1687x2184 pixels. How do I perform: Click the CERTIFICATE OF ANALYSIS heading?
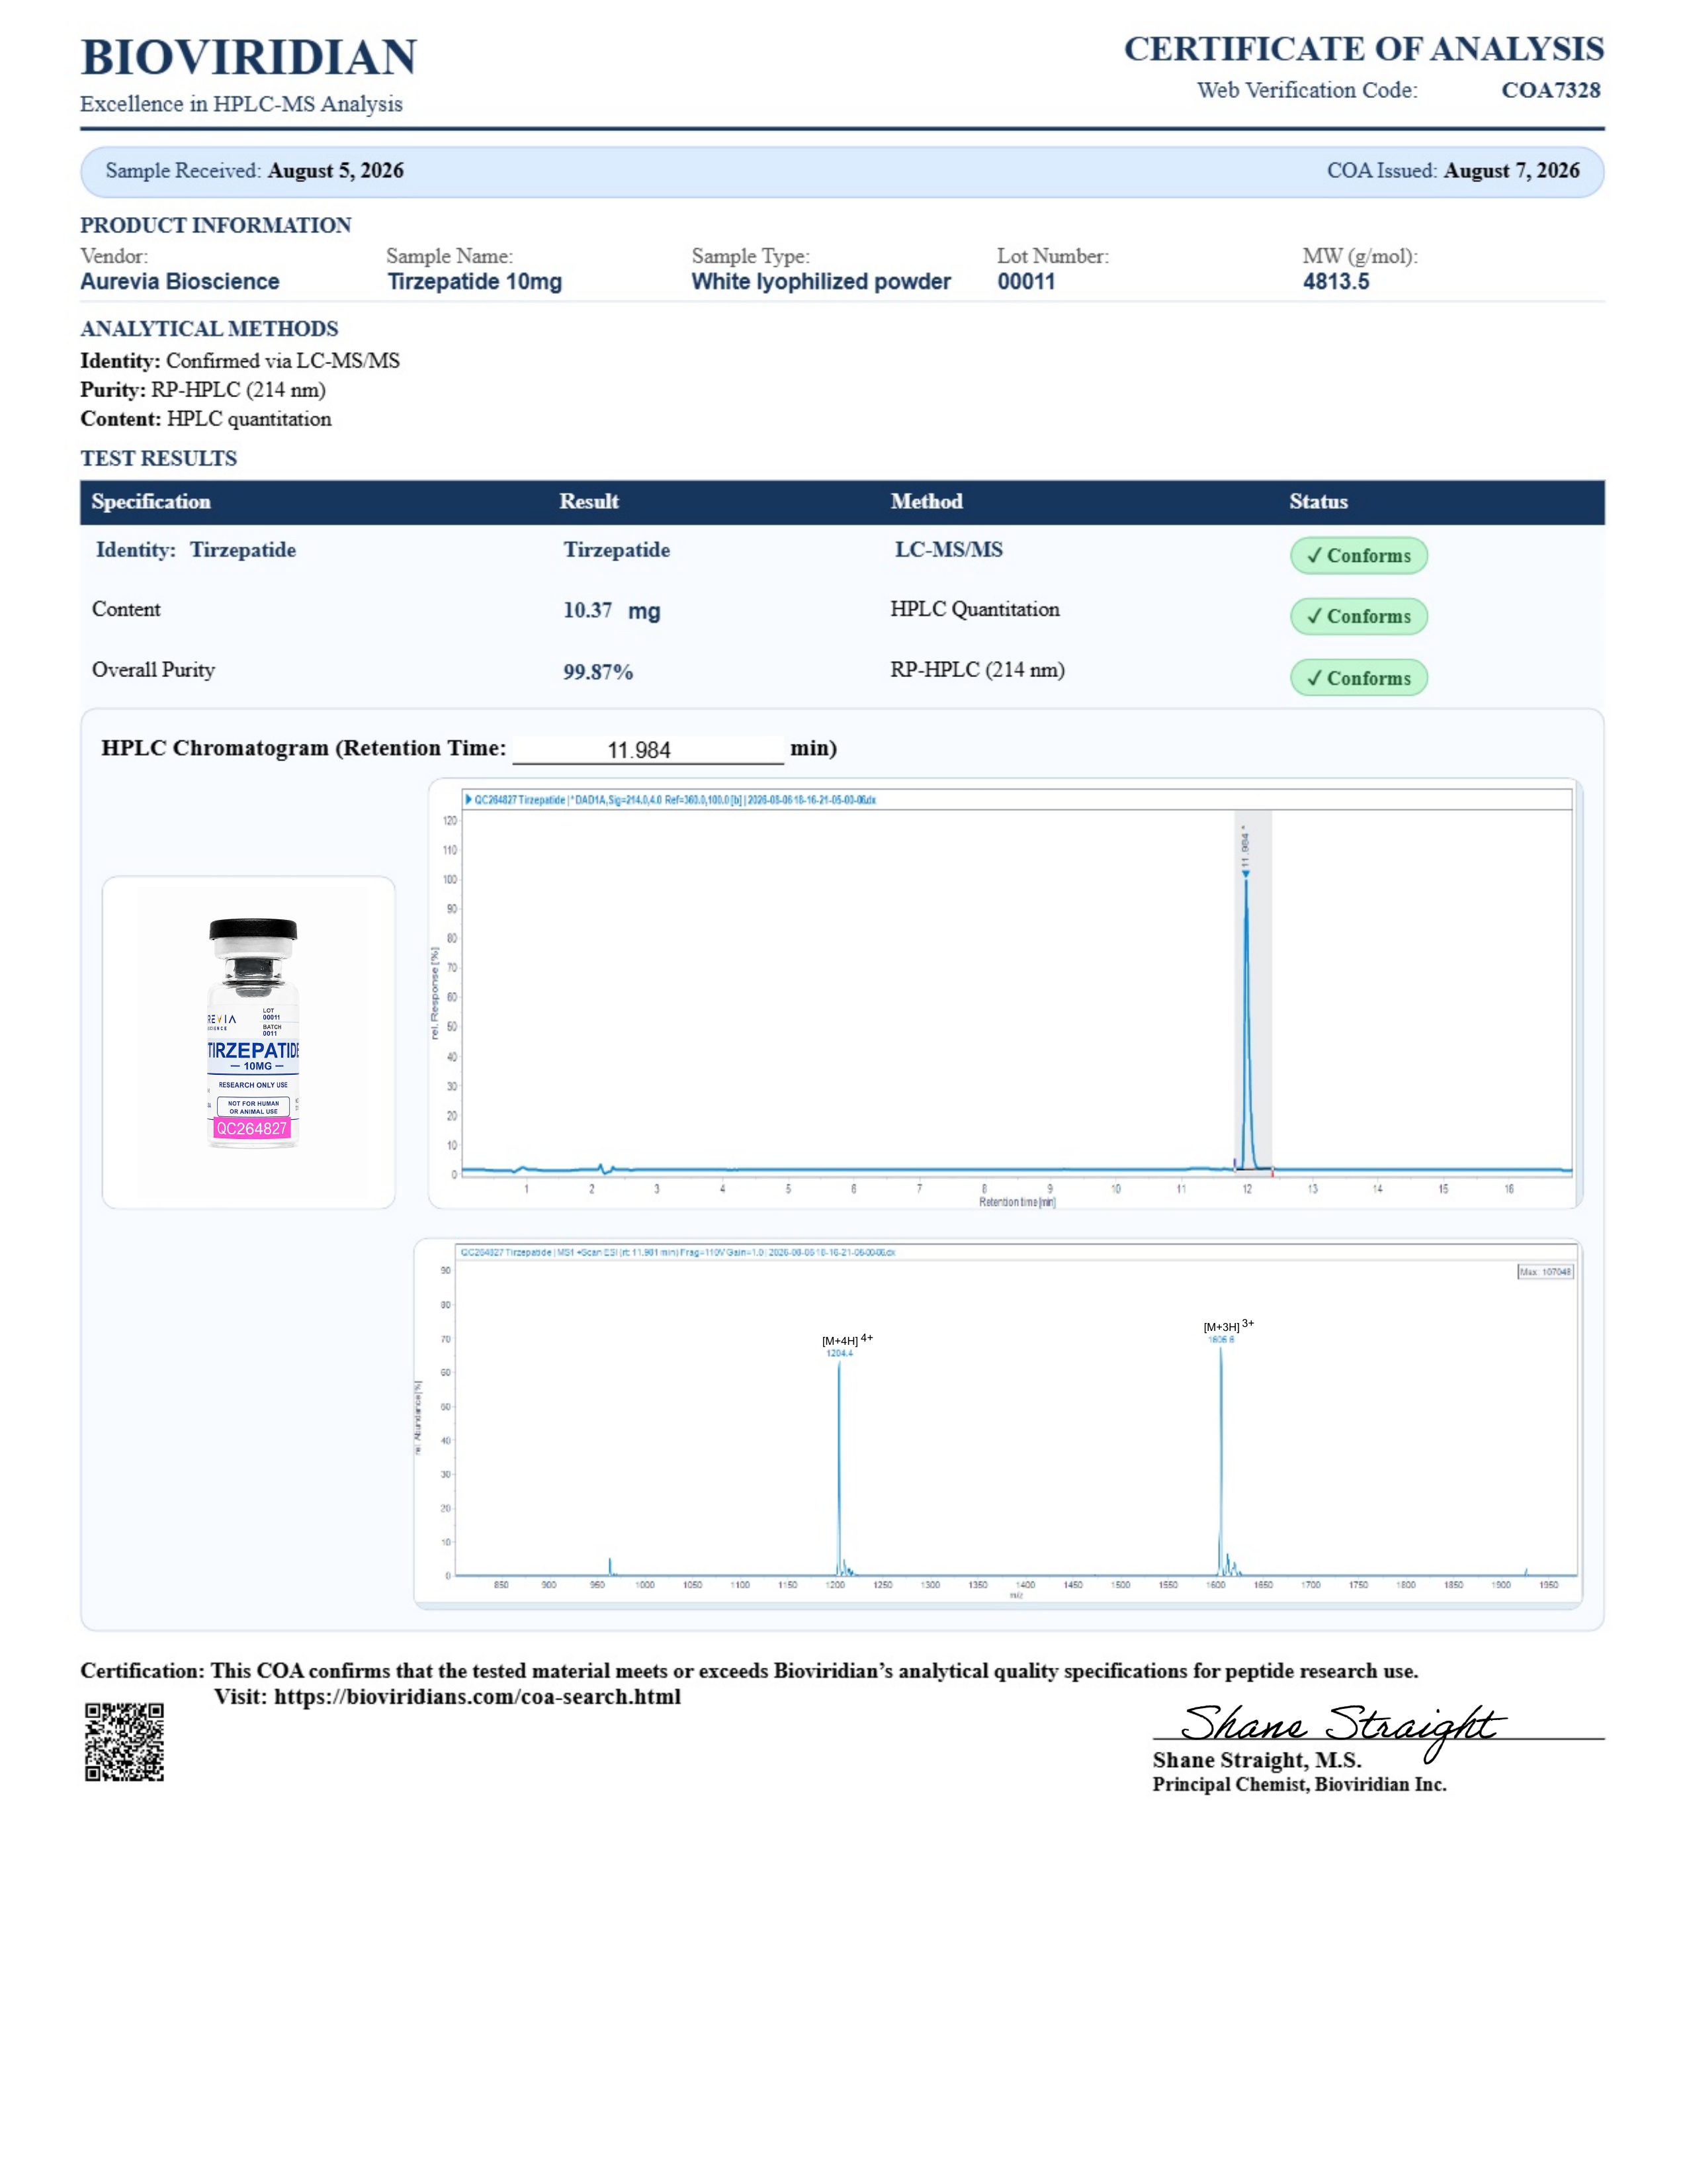click(1364, 48)
